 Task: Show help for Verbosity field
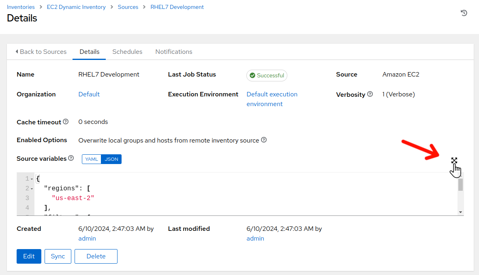click(x=370, y=94)
